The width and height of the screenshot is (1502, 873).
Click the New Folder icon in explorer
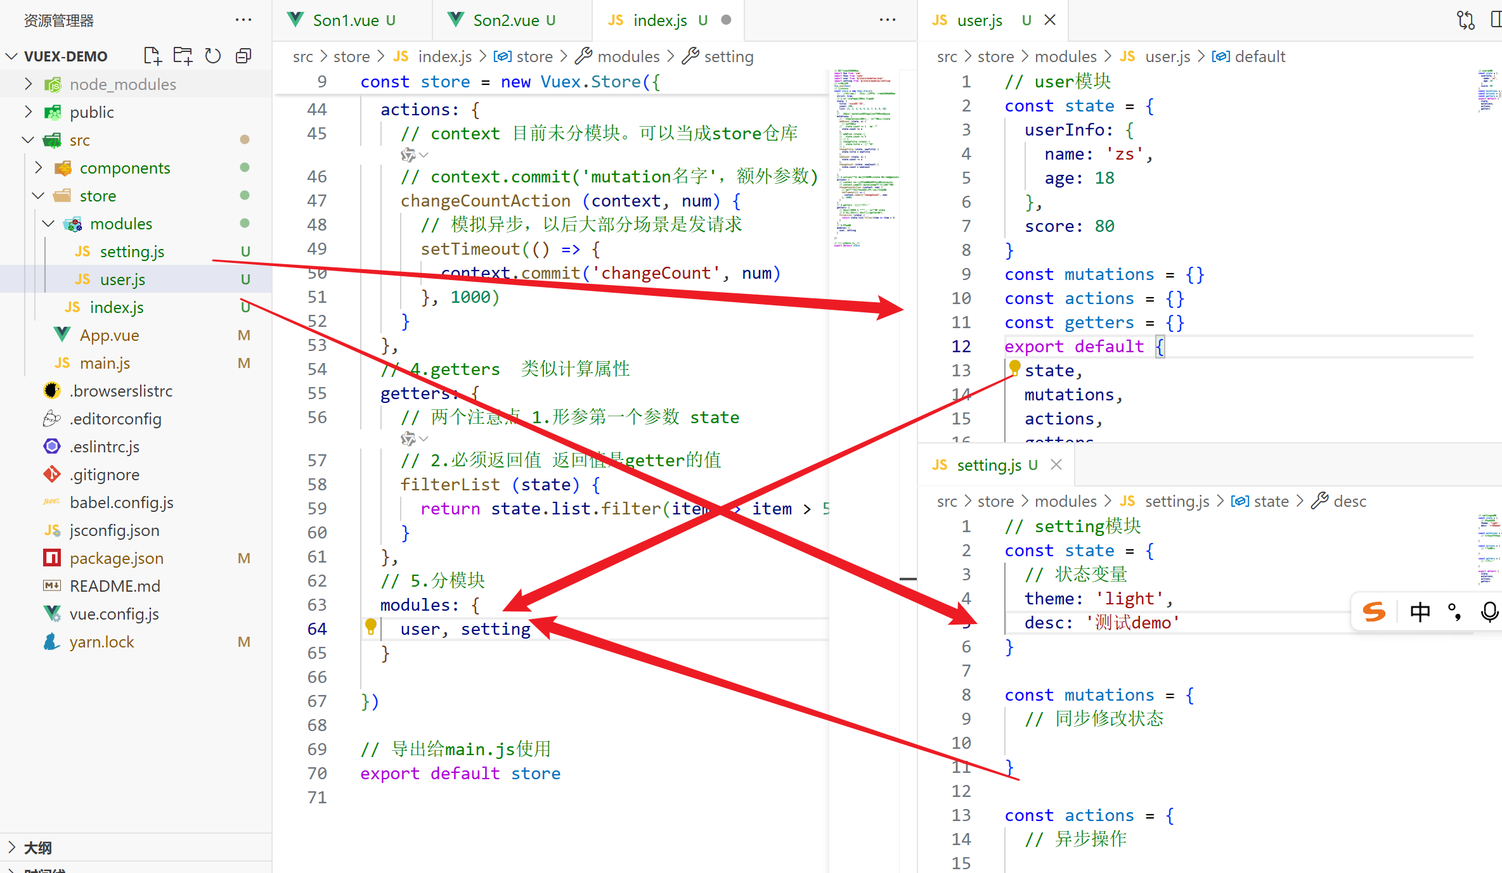coord(183,56)
